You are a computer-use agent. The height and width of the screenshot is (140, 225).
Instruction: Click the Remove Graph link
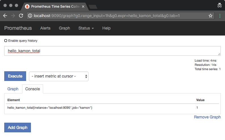(207, 117)
